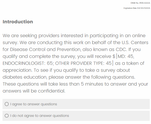Click the "OTHER PROVIDER TYPE: 45" text
Viewport: 151px width, 124px height.
[83, 63]
